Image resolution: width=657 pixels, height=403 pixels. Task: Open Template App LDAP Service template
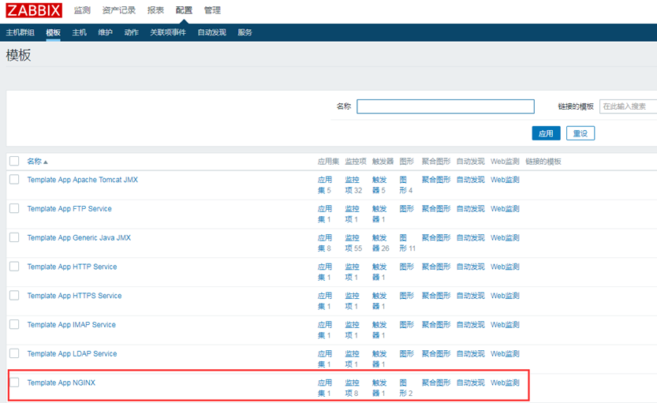click(x=72, y=353)
